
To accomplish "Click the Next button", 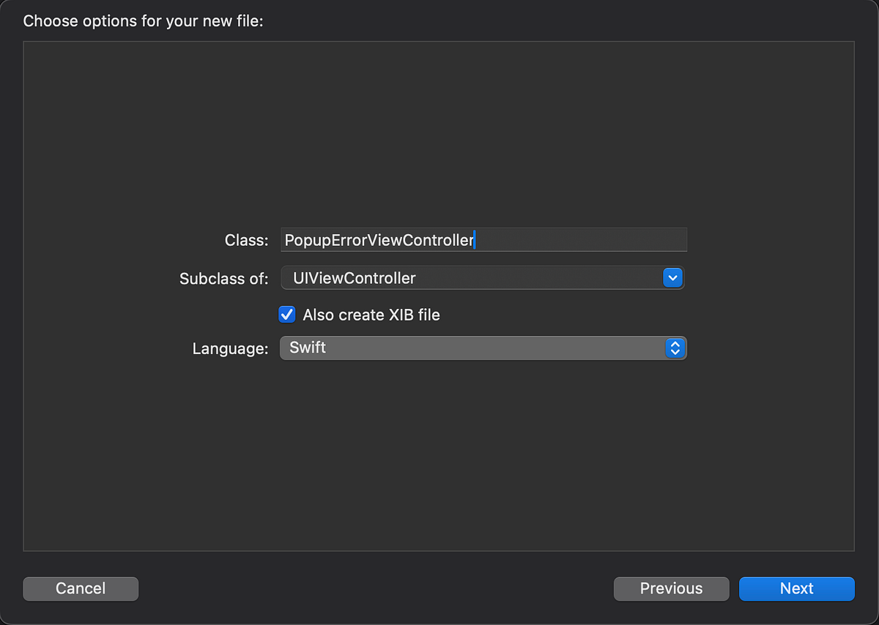I will 797,588.
